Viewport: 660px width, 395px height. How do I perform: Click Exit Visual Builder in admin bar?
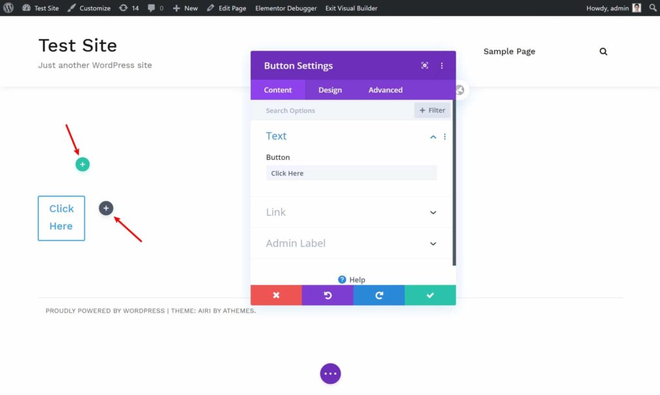(351, 8)
